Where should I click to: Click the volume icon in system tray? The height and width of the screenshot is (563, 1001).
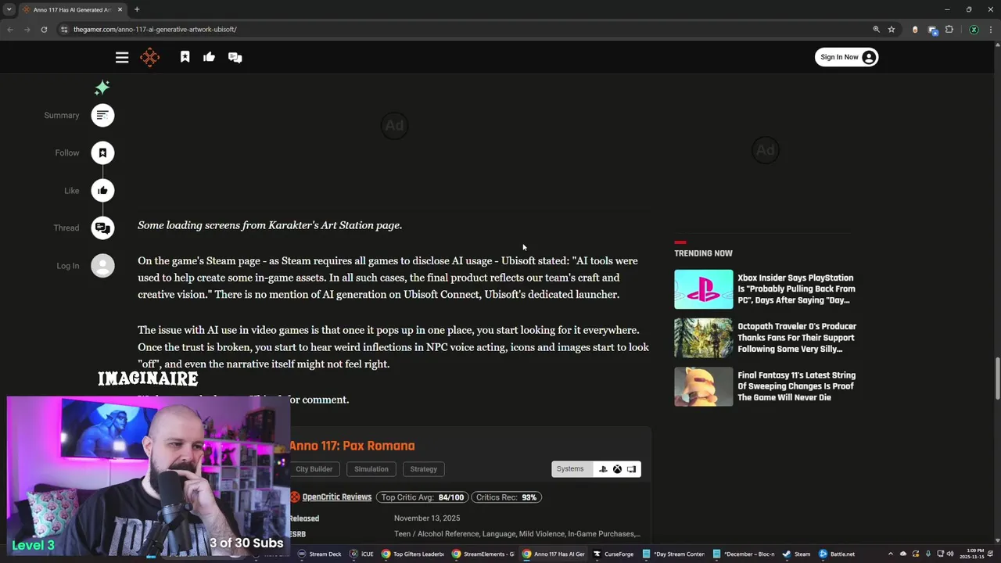950,554
